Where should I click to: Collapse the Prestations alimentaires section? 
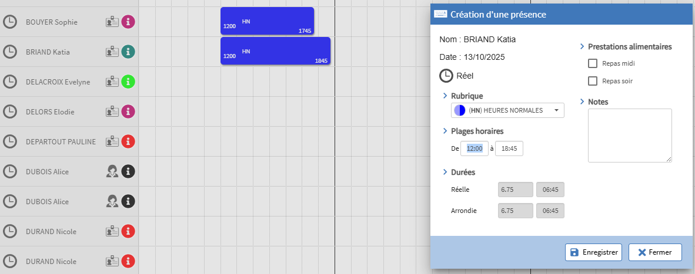pyautogui.click(x=582, y=46)
